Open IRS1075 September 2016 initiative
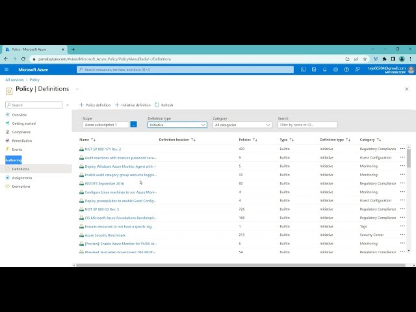 [x=105, y=183]
